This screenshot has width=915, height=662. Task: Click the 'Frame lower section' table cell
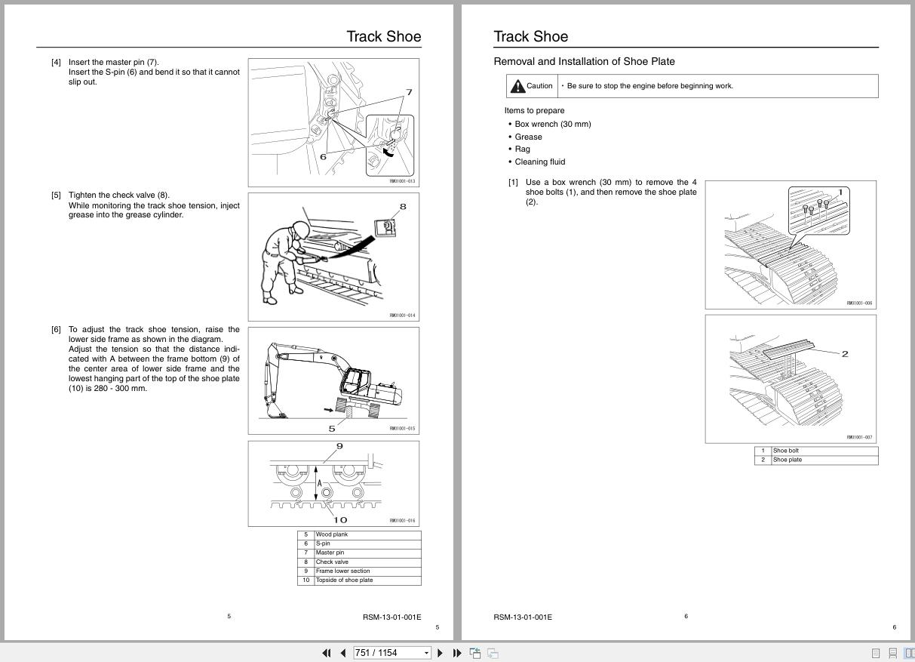(x=367, y=571)
